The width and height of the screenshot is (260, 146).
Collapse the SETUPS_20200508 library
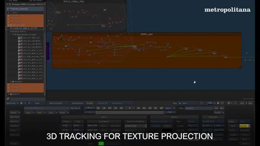[x=8, y=9]
